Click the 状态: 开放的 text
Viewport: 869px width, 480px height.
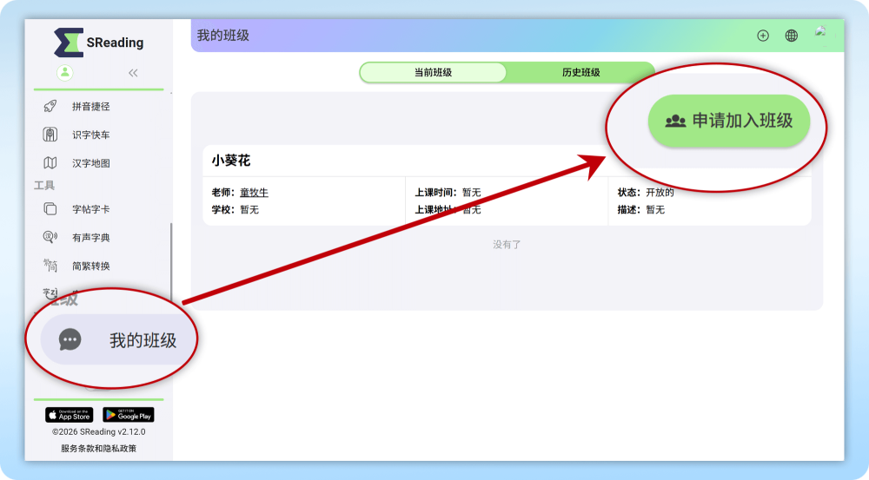pos(646,192)
